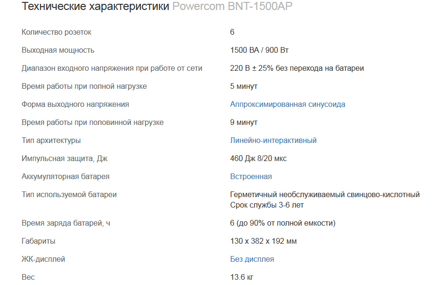Screen dimensions: 447x285
Task: Click the Форма выходного напряжения label
Action: coord(75,104)
